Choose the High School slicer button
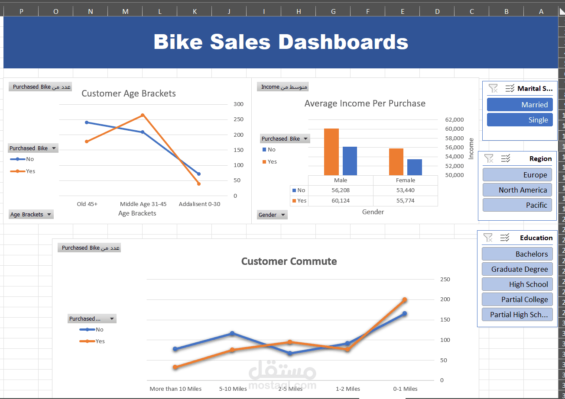 pyautogui.click(x=517, y=284)
